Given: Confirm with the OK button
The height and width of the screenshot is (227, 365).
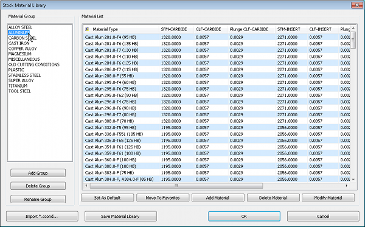Looking at the screenshot, I should pos(244,216).
